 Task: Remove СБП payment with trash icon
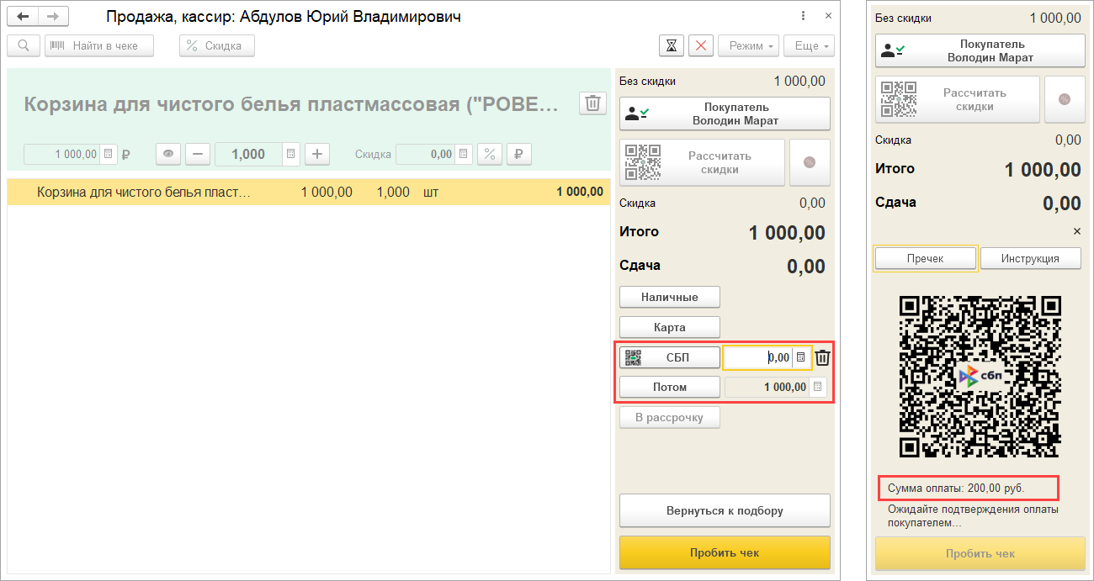(x=823, y=357)
